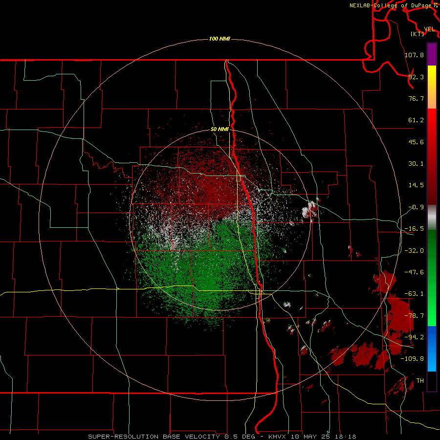The image size is (440, 440).
Task: Select the 14.5 velocity legend value
Action: pyautogui.click(x=416, y=185)
